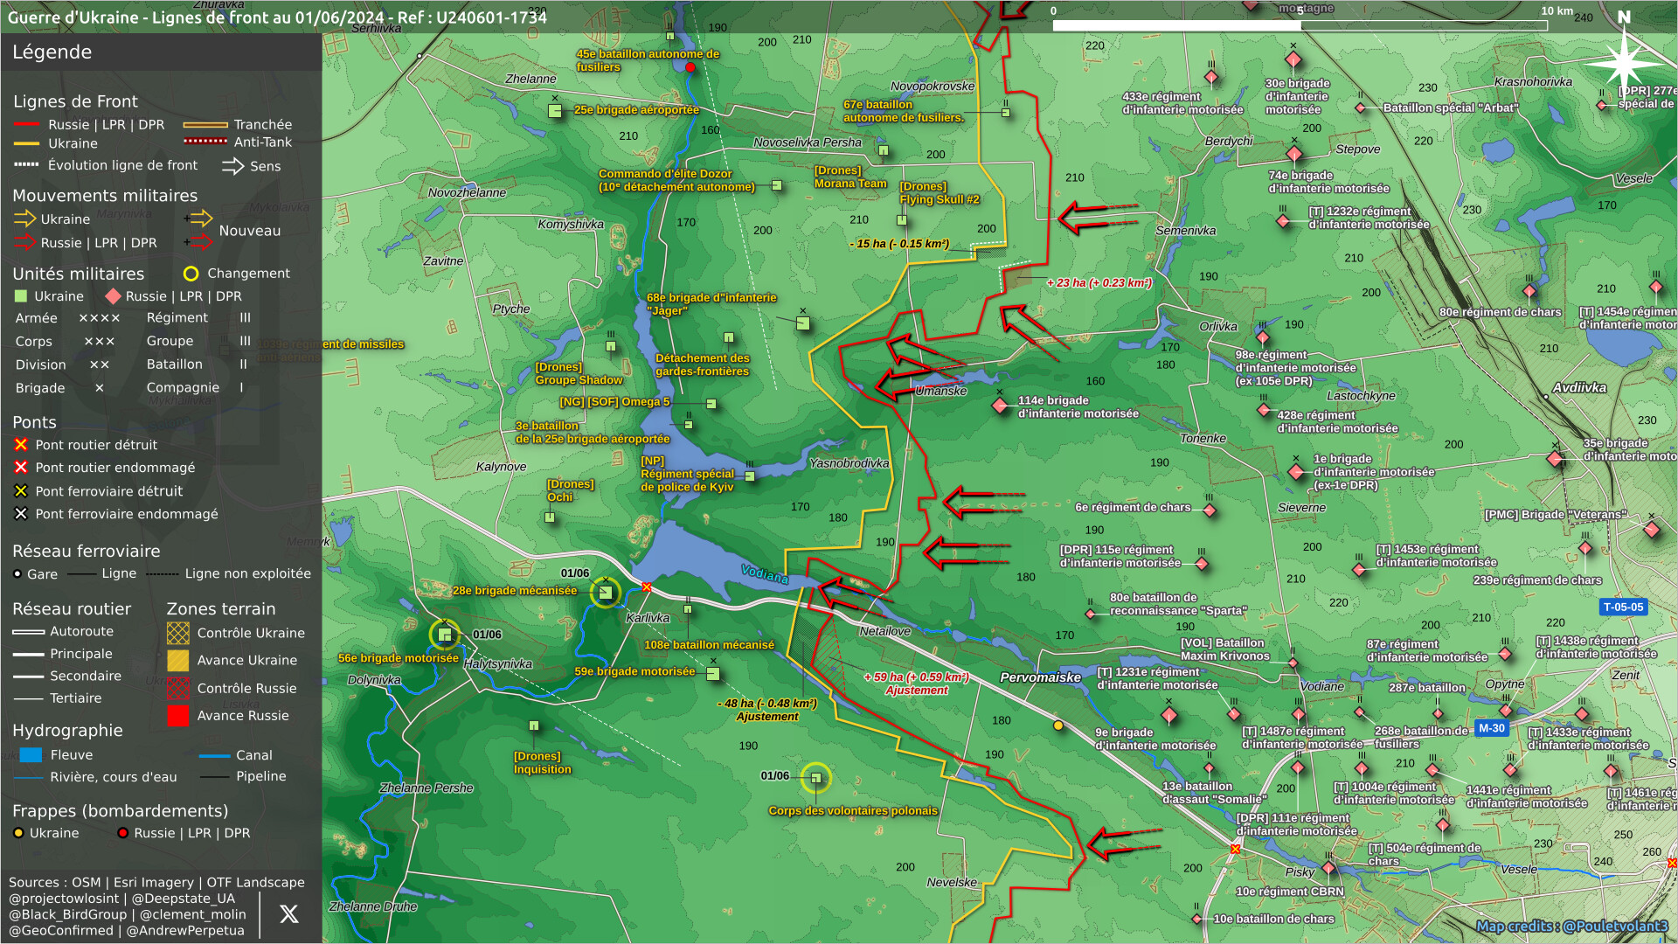Image resolution: width=1678 pixels, height=944 pixels.
Task: Click the T-05-05 road shield
Action: click(x=1623, y=607)
